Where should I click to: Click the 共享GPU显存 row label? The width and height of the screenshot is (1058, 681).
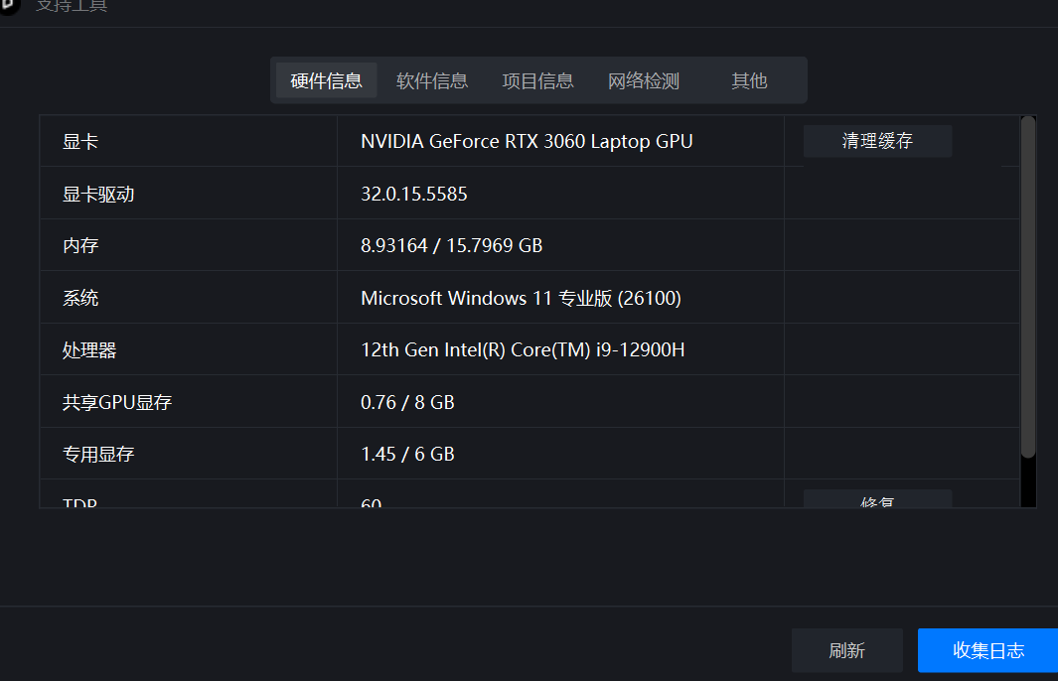[x=117, y=402]
